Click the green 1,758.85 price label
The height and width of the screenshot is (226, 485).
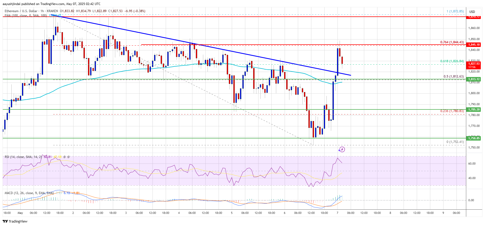point(474,138)
